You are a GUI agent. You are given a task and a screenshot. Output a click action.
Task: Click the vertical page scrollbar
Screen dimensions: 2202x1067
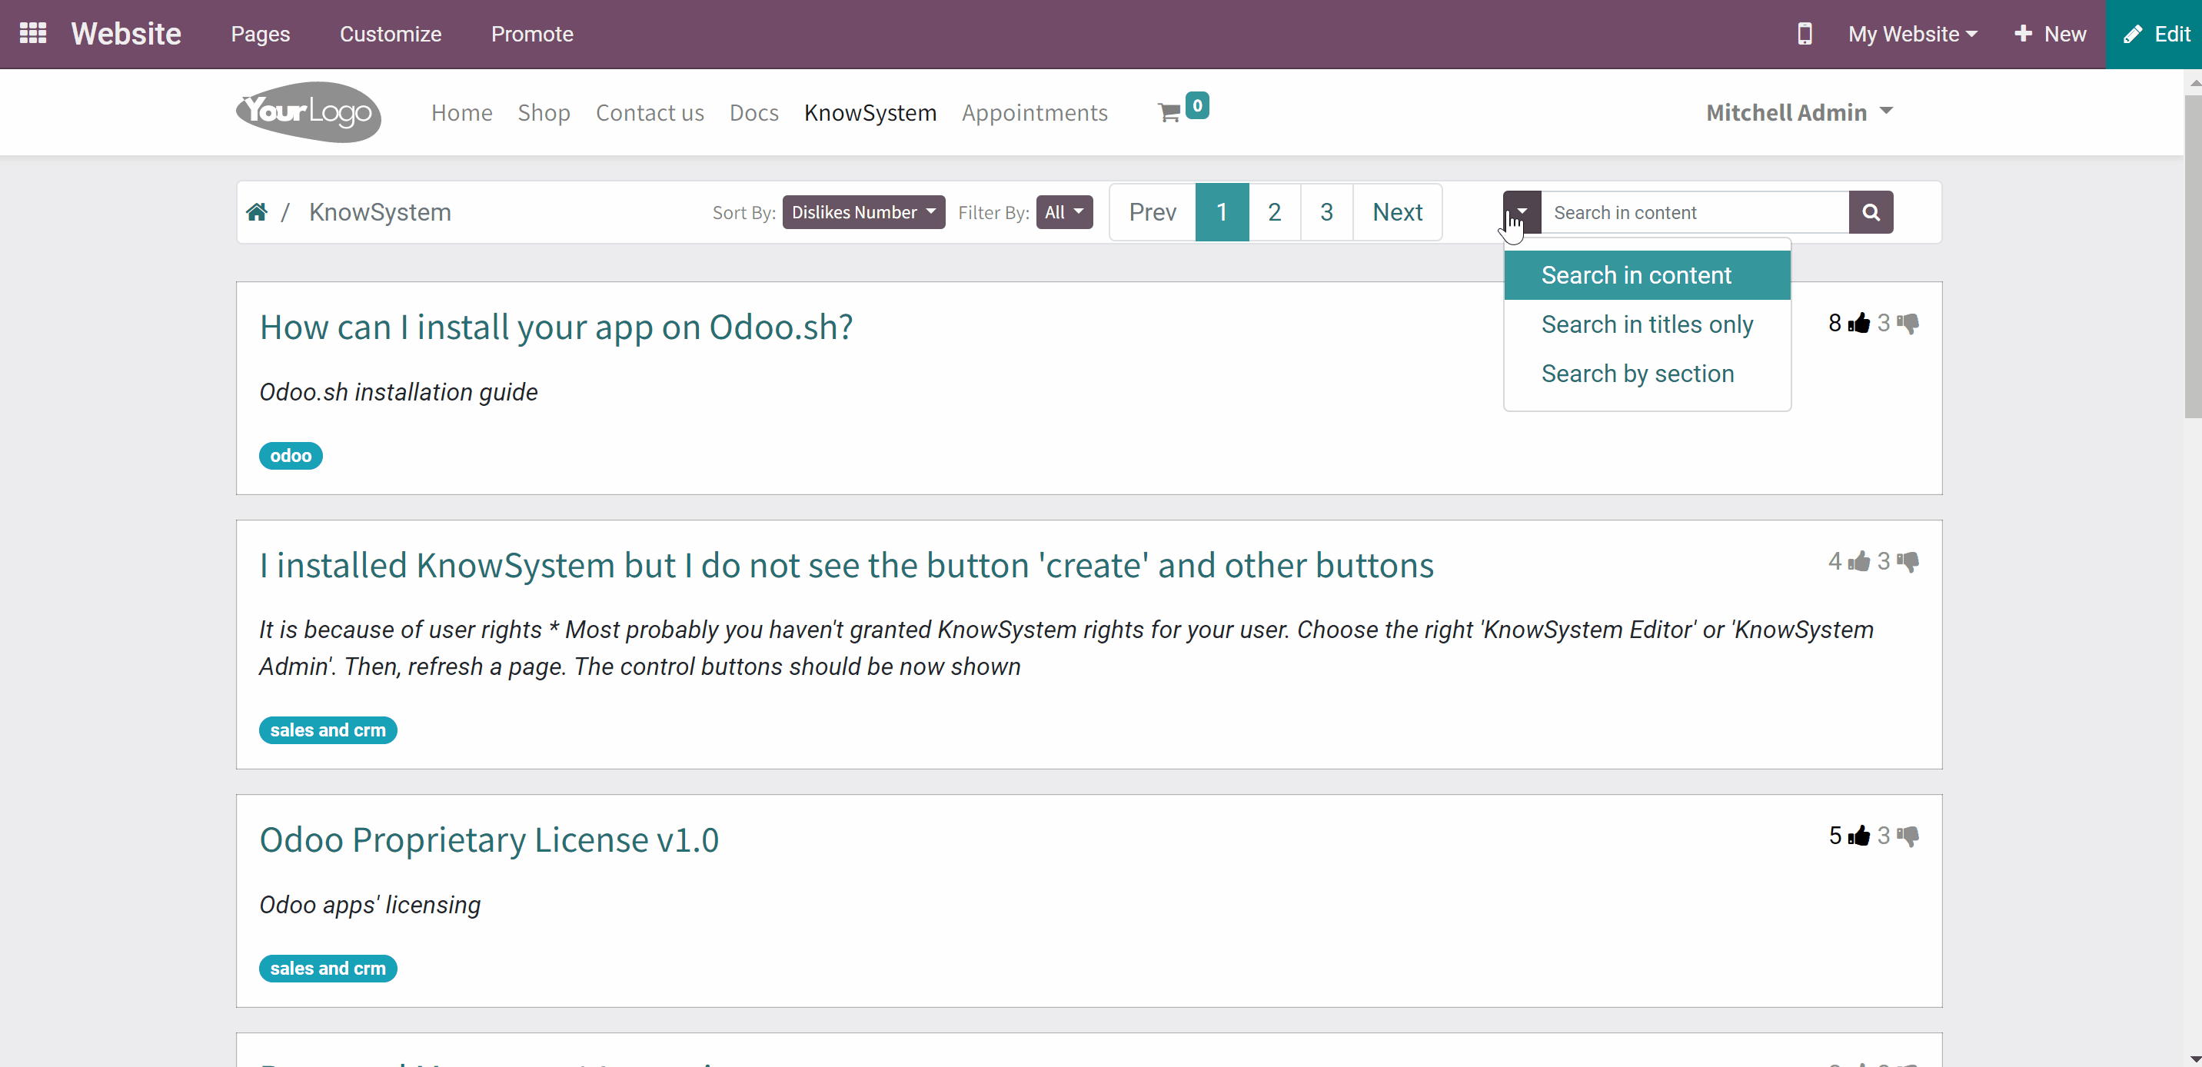point(2193,257)
